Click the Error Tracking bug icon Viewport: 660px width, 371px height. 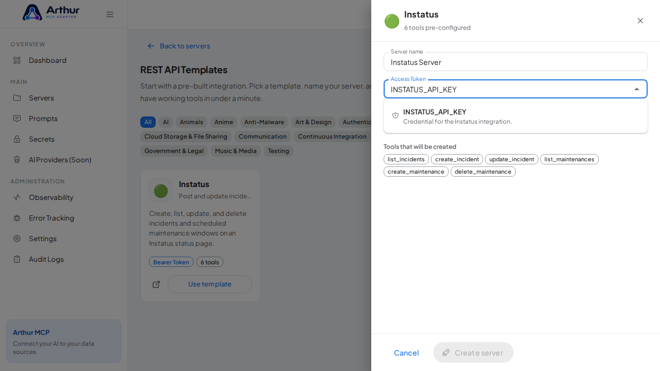pyautogui.click(x=17, y=218)
